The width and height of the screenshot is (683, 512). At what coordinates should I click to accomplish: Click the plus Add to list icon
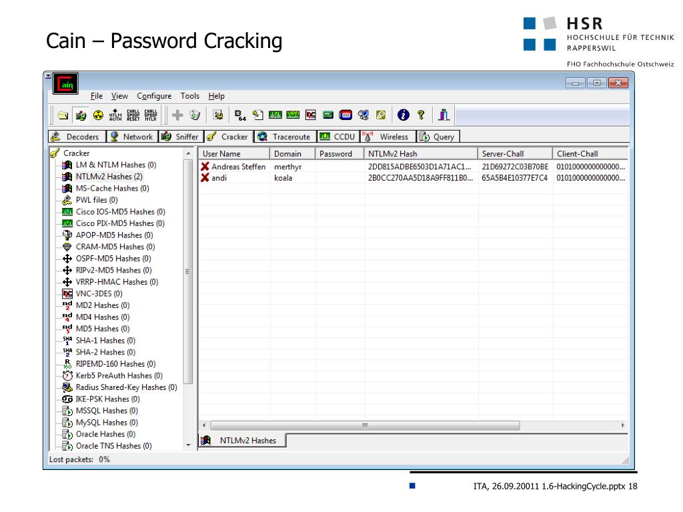177,115
